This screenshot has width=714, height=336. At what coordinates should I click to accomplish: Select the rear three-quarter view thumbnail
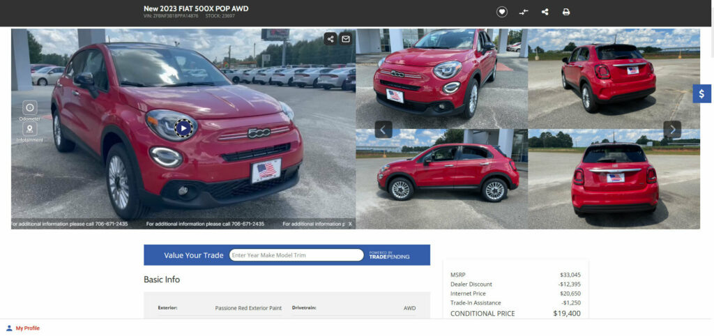[614, 79]
